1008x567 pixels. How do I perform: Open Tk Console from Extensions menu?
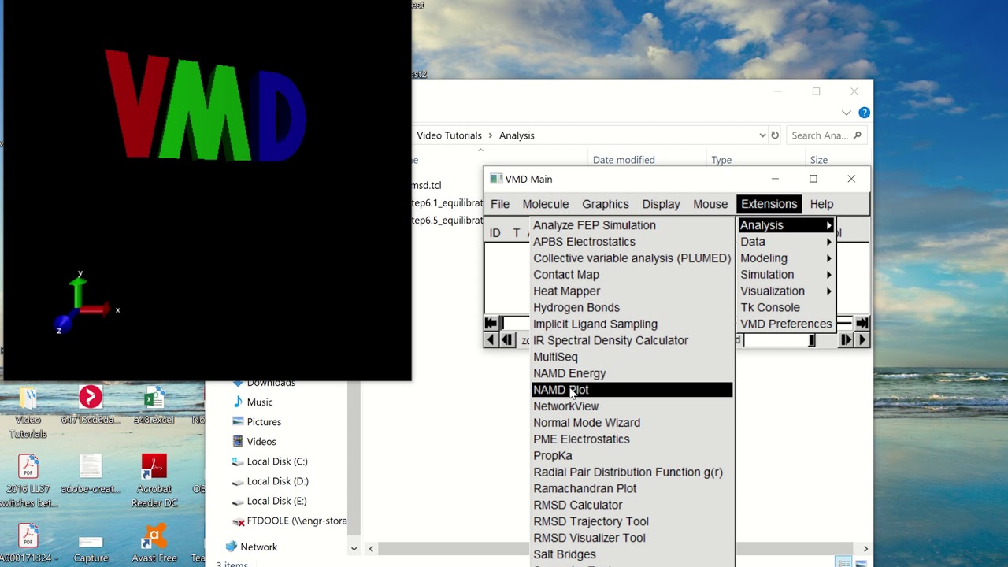point(786,308)
